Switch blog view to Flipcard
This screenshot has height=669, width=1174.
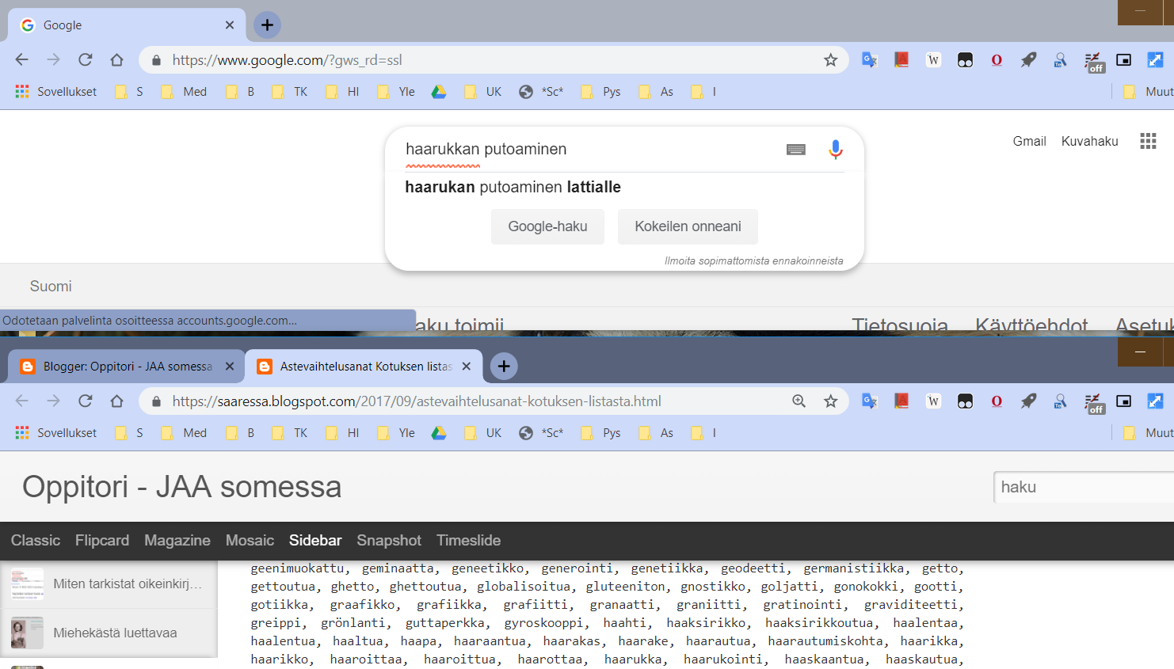pos(102,540)
